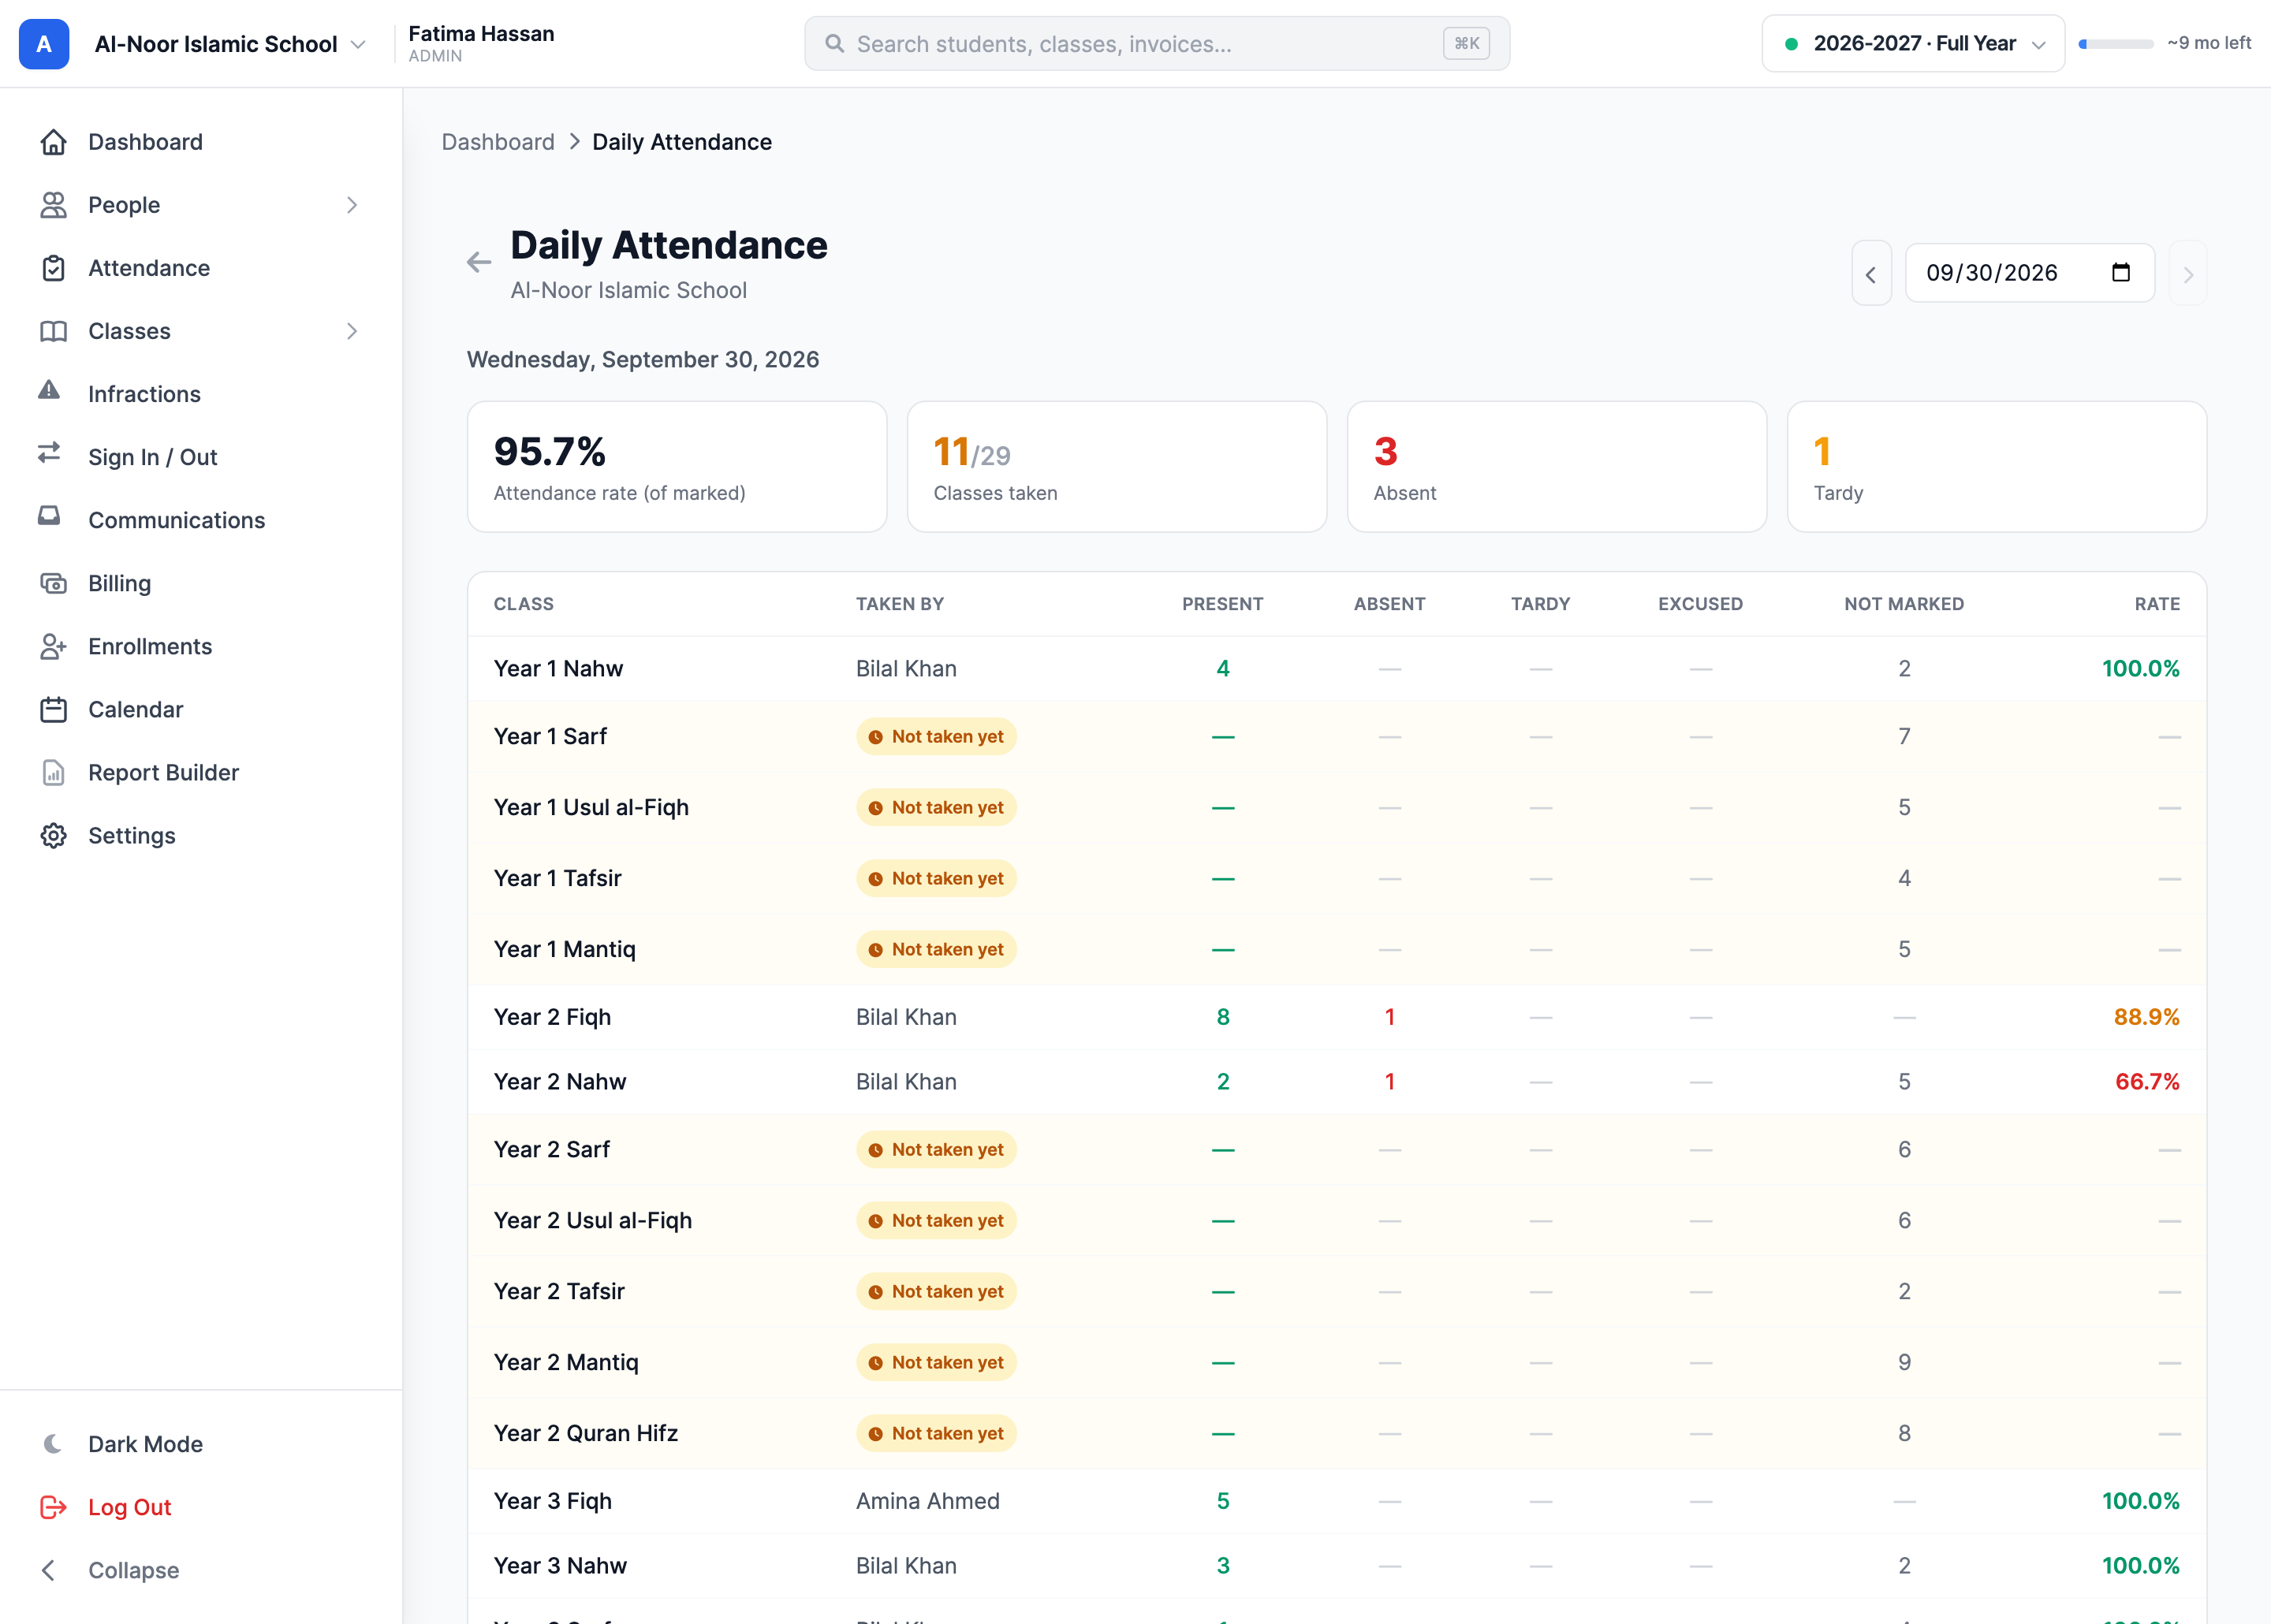Image resolution: width=2271 pixels, height=1624 pixels.
Task: Open the Al-Noor Islamic School switcher dropdown
Action: [x=231, y=44]
